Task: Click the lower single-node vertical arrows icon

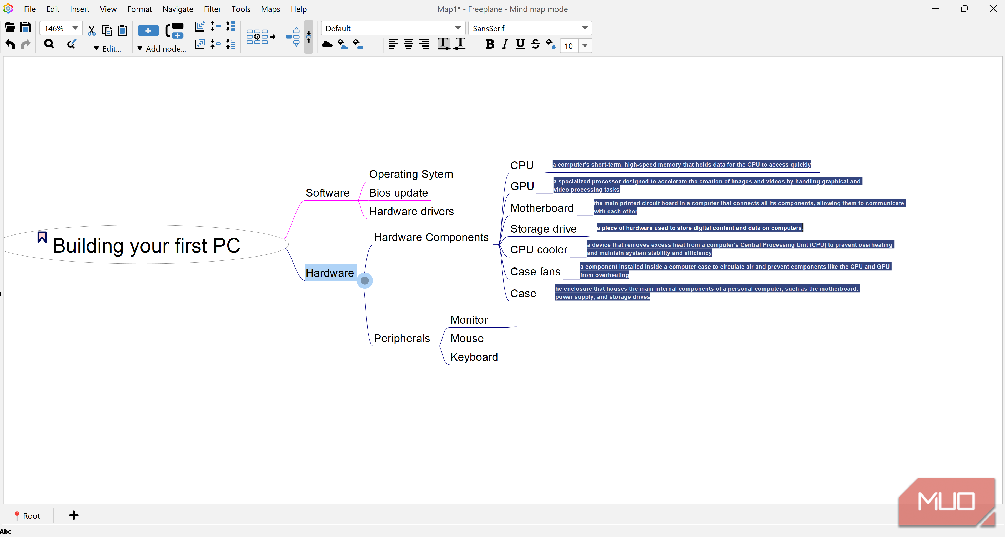Action: (215, 44)
